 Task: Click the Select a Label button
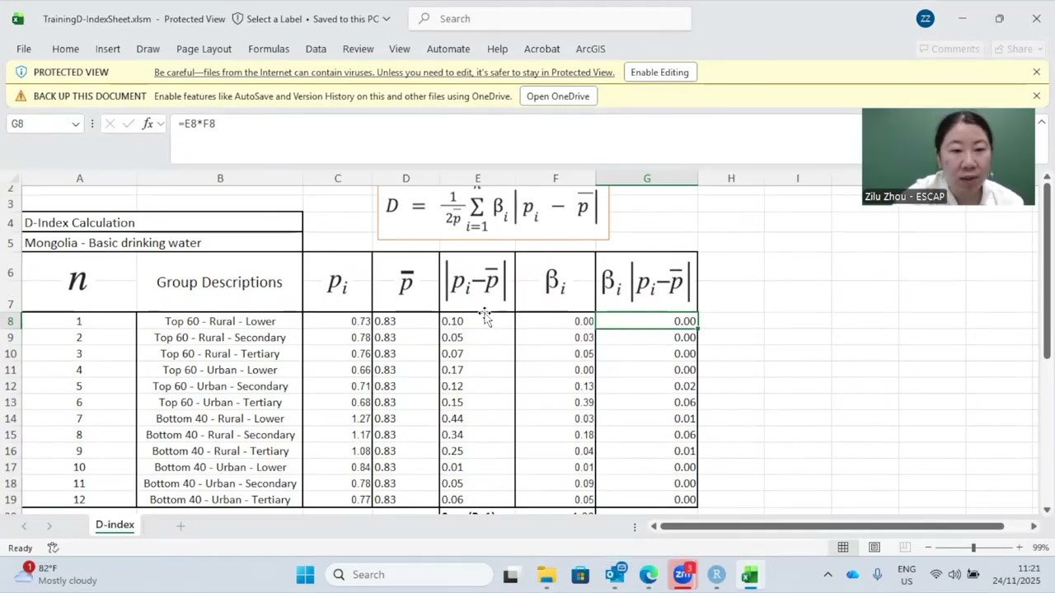[265, 18]
